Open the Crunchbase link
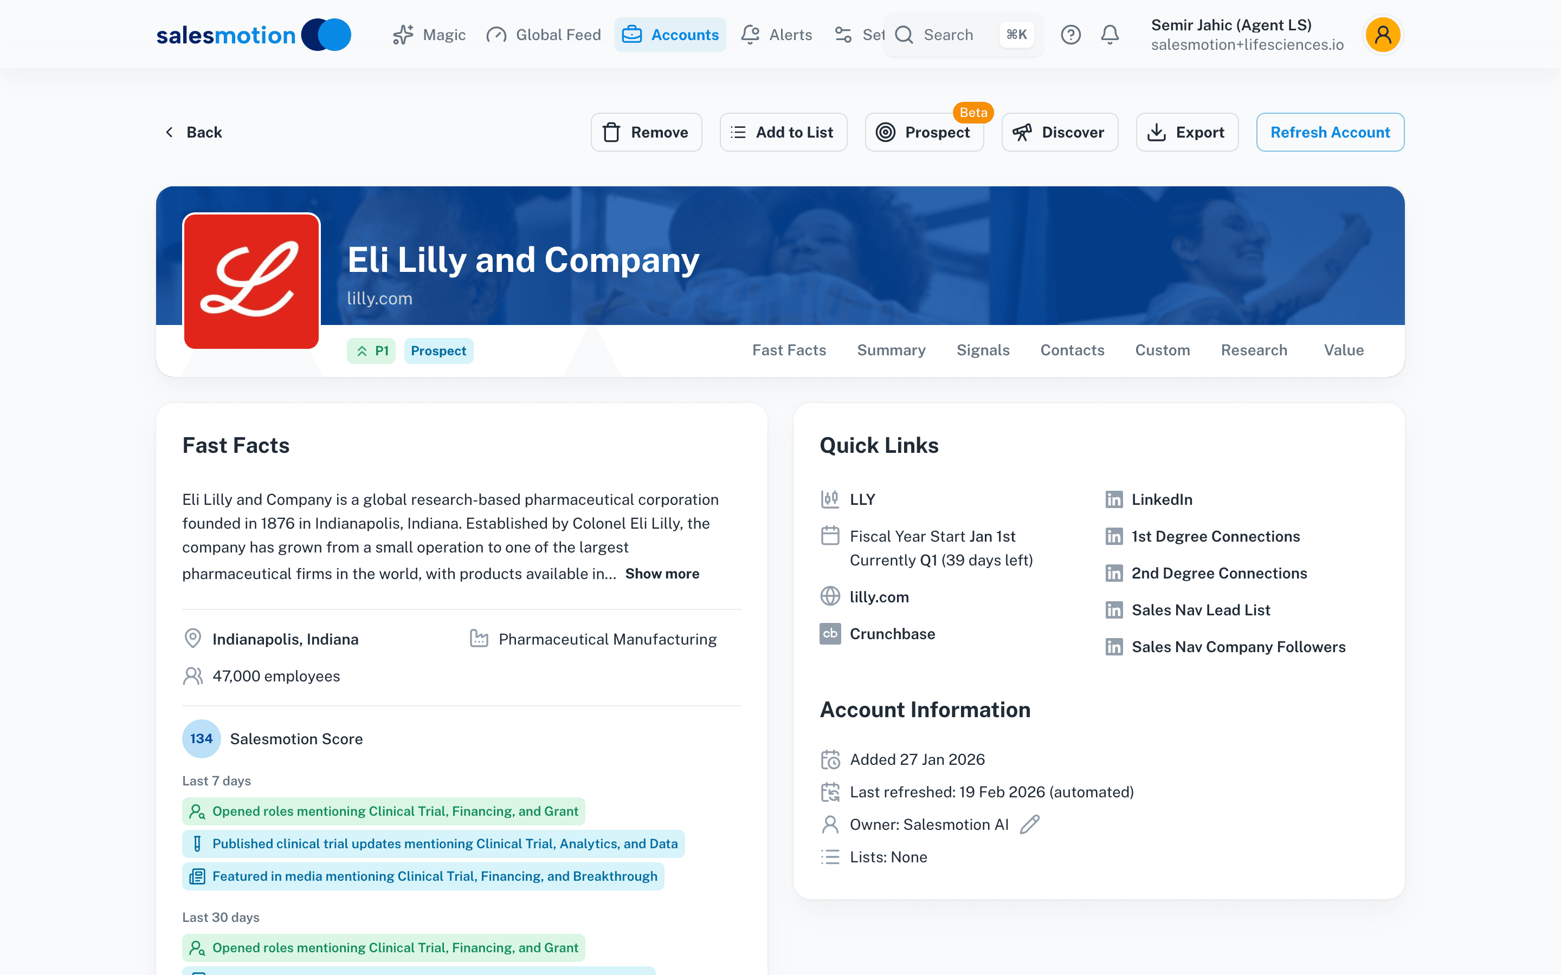1561x975 pixels. (892, 634)
